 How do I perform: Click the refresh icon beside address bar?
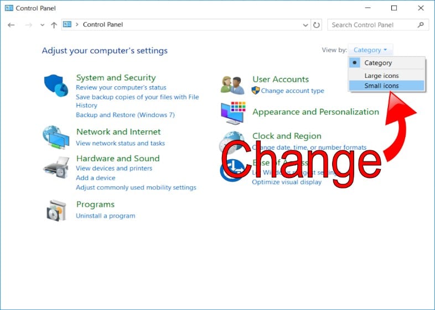point(317,25)
